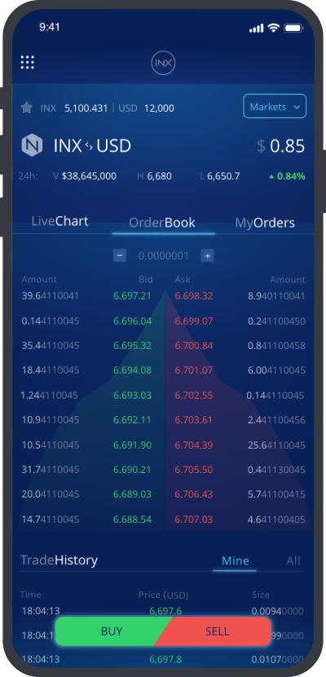Click the 0.0000001 precision field
This screenshot has width=326, height=677.
164,256
